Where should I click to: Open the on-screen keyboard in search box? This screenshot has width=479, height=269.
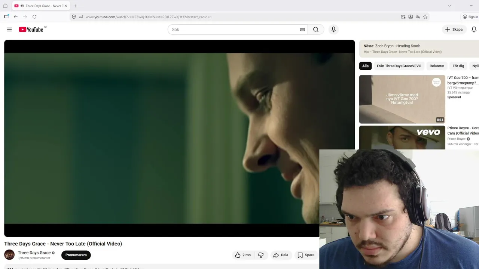point(302,30)
